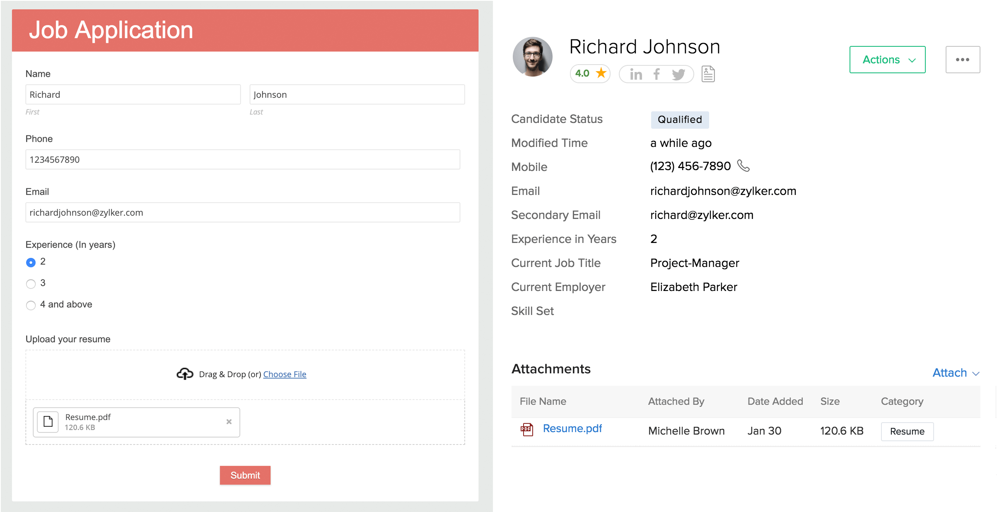Click the phone call icon next to Mobile
Image resolution: width=997 pixels, height=512 pixels.
[x=744, y=166]
